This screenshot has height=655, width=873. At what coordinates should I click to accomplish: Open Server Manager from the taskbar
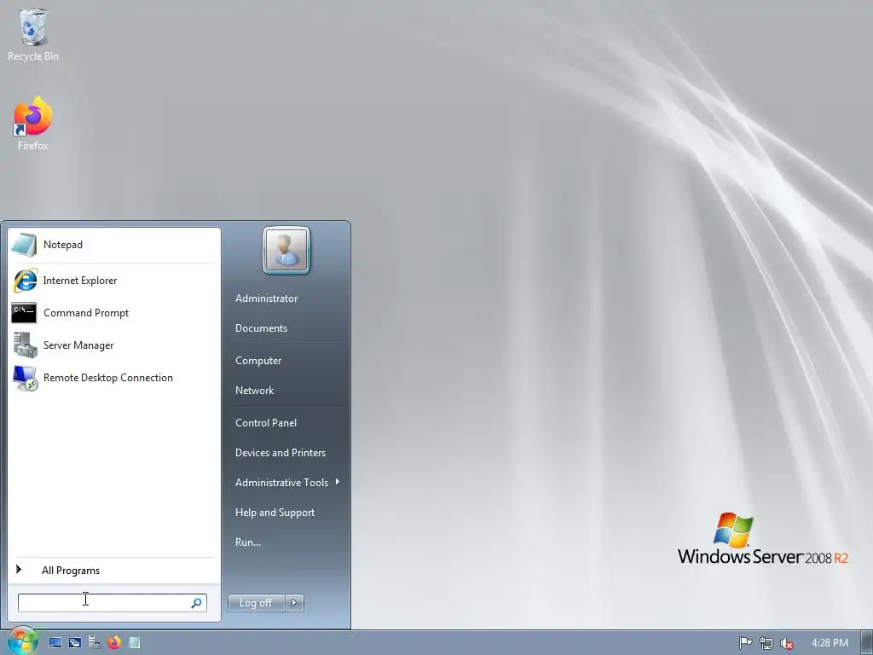click(95, 643)
